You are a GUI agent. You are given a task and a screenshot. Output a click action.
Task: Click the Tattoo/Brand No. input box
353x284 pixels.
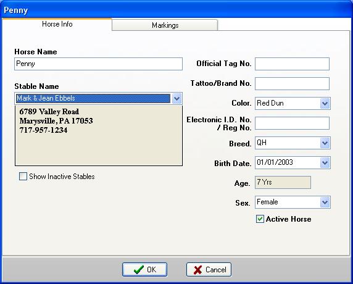[293, 83]
